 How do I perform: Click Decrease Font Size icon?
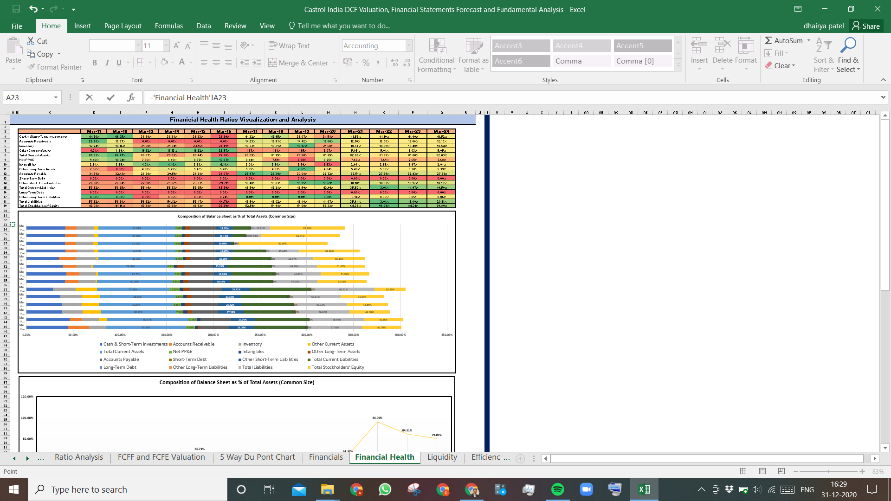pyautogui.click(x=188, y=45)
